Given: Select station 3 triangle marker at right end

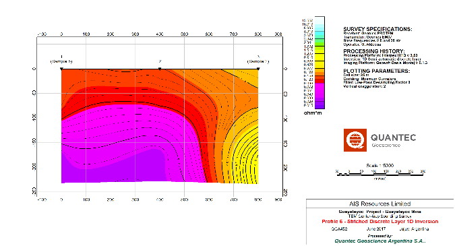Looking at the screenshot, I should coord(258,69).
